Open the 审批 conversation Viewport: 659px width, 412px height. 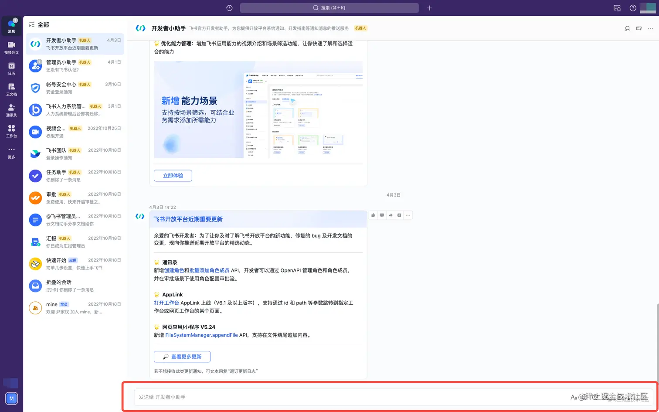[x=75, y=198]
